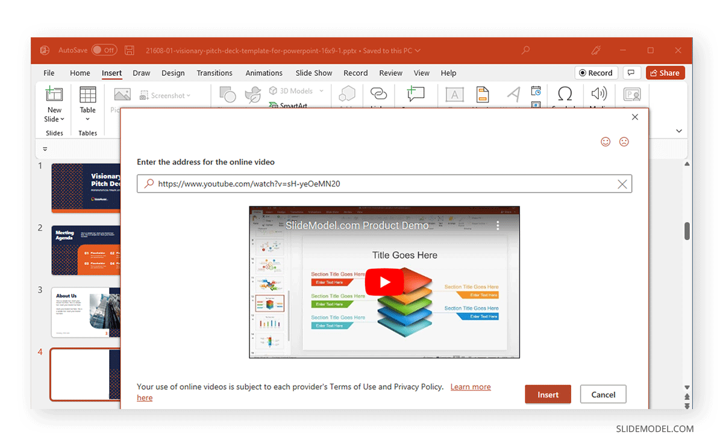Click the scrollbar down arrow
This screenshot has width=723, height=447.
click(x=687, y=387)
